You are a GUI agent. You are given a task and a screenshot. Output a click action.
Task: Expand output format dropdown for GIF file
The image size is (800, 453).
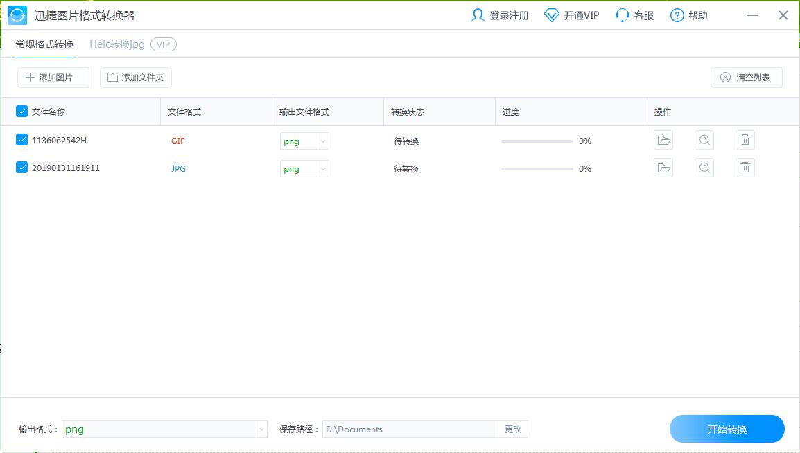click(x=322, y=141)
